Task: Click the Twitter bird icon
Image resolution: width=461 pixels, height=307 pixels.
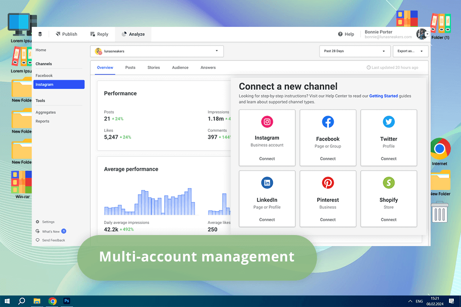Action: click(388, 122)
